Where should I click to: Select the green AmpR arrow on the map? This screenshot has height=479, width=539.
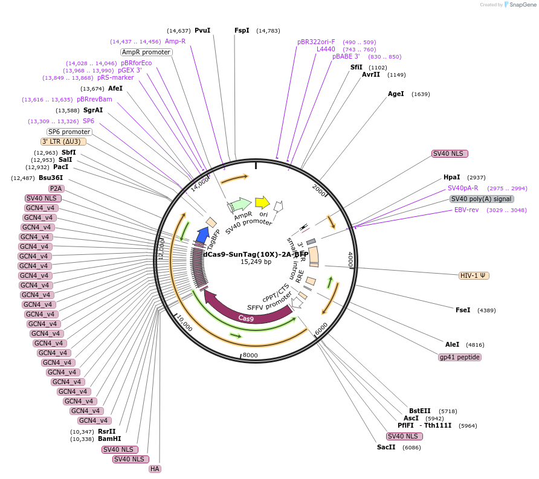coord(240,204)
